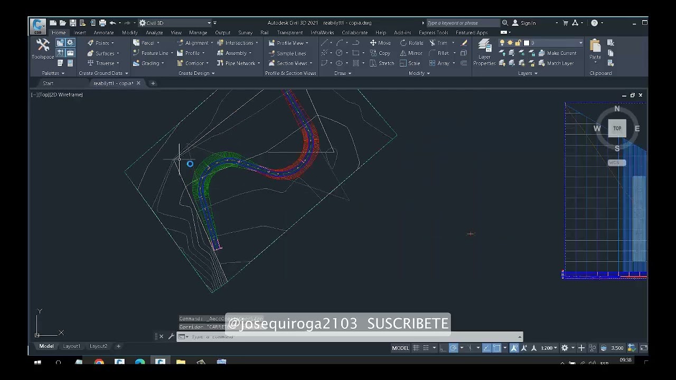Toggle object snap tracking in status bar
Viewport: 676px width, 380px height.
(486, 348)
